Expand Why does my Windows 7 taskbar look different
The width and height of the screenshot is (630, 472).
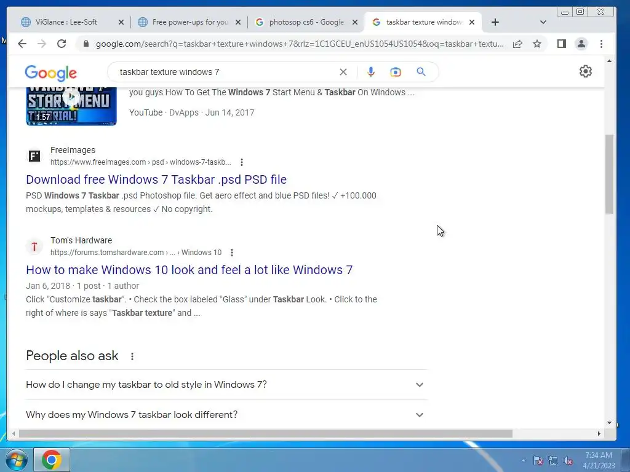tap(226, 415)
